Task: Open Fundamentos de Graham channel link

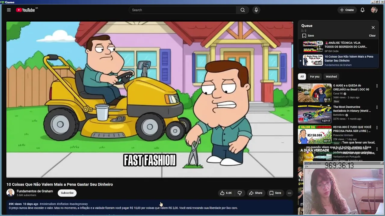Action: (x=35, y=191)
